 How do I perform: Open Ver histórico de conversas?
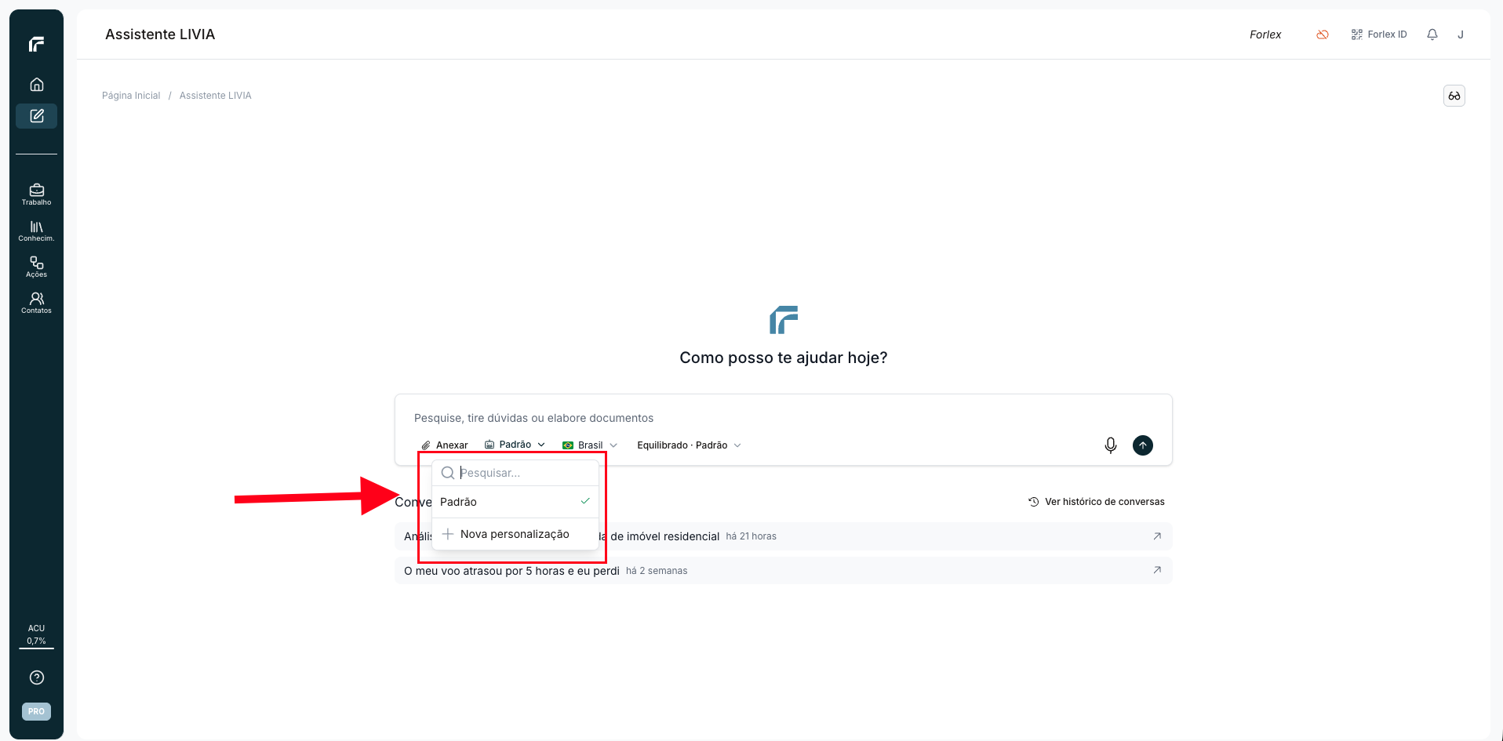(x=1097, y=502)
